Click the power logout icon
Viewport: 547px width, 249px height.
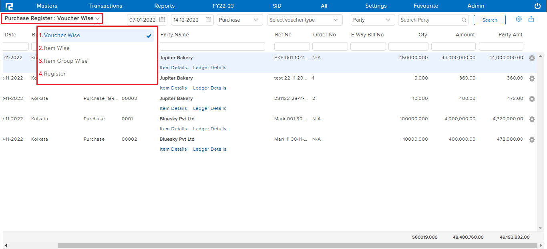[x=537, y=6]
